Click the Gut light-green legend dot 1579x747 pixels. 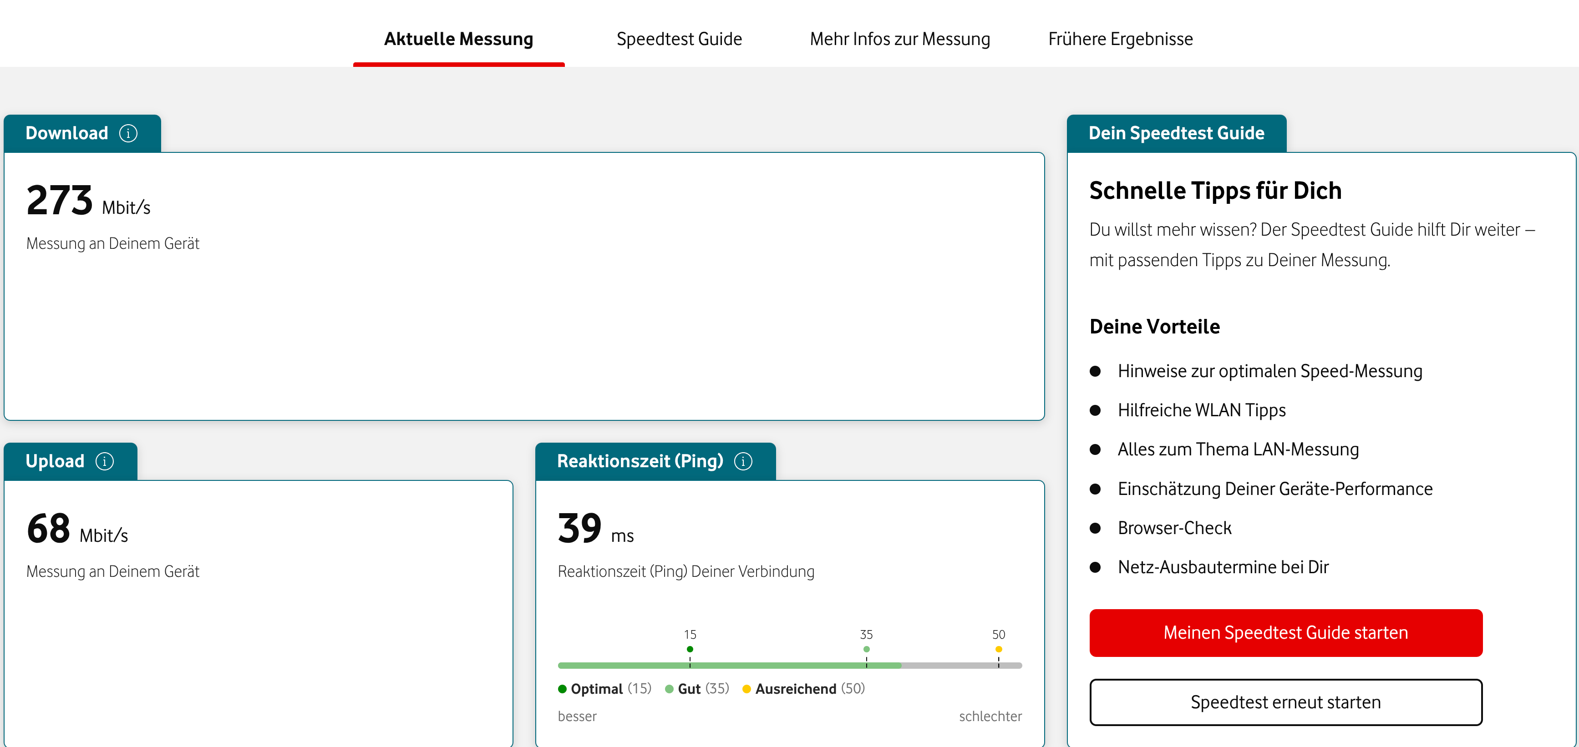coord(670,689)
